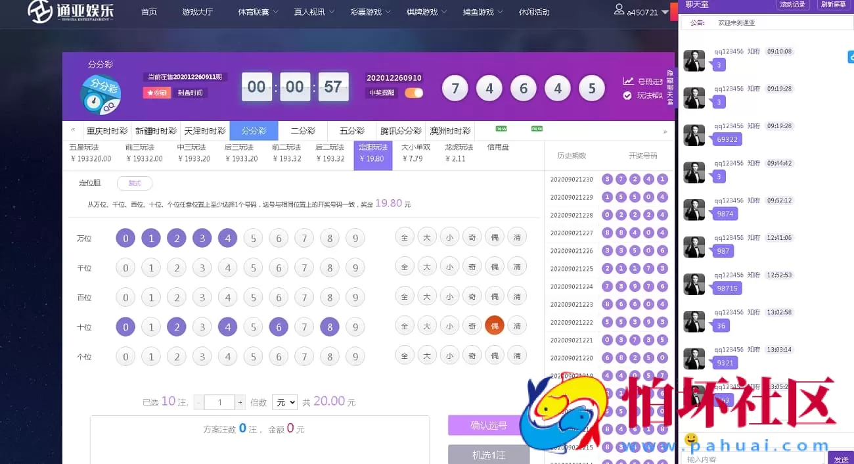Screen dimensions: 854x464
Task: Open the 五星玩法 play type tab
Action: [x=87, y=153]
